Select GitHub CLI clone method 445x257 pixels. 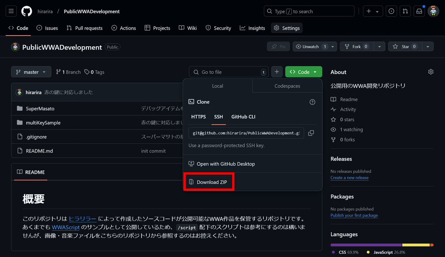[243, 117]
